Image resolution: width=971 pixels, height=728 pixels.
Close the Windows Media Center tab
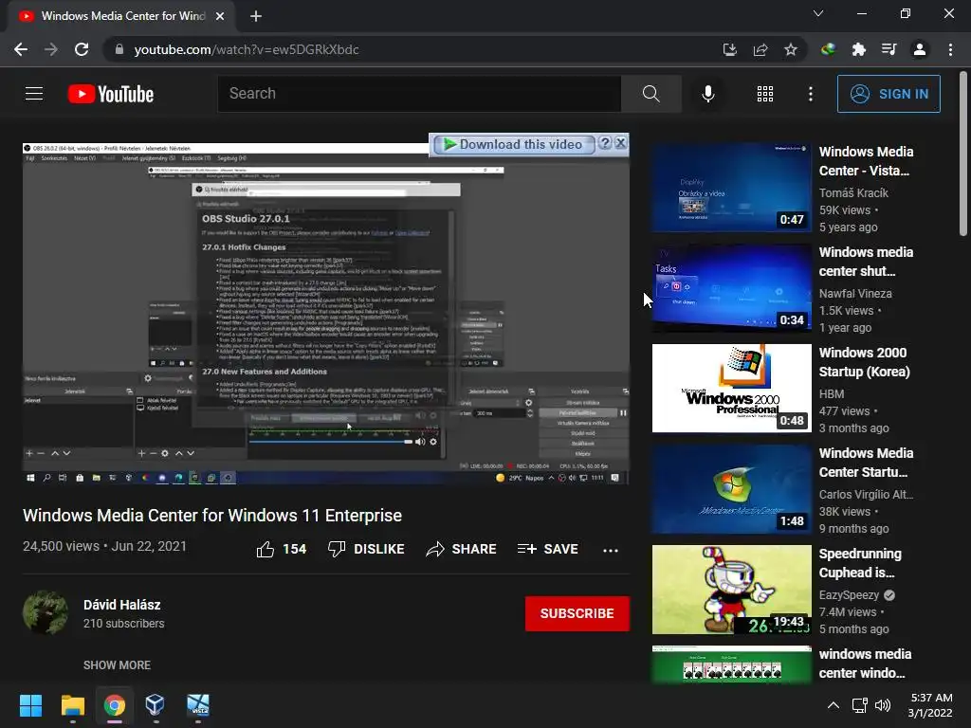click(220, 16)
